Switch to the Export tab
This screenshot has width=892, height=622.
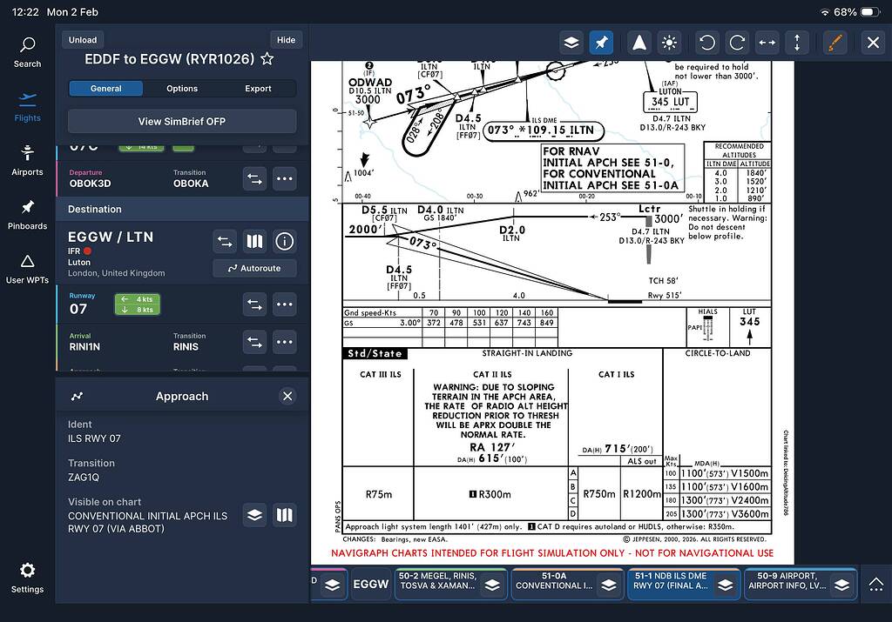258,89
